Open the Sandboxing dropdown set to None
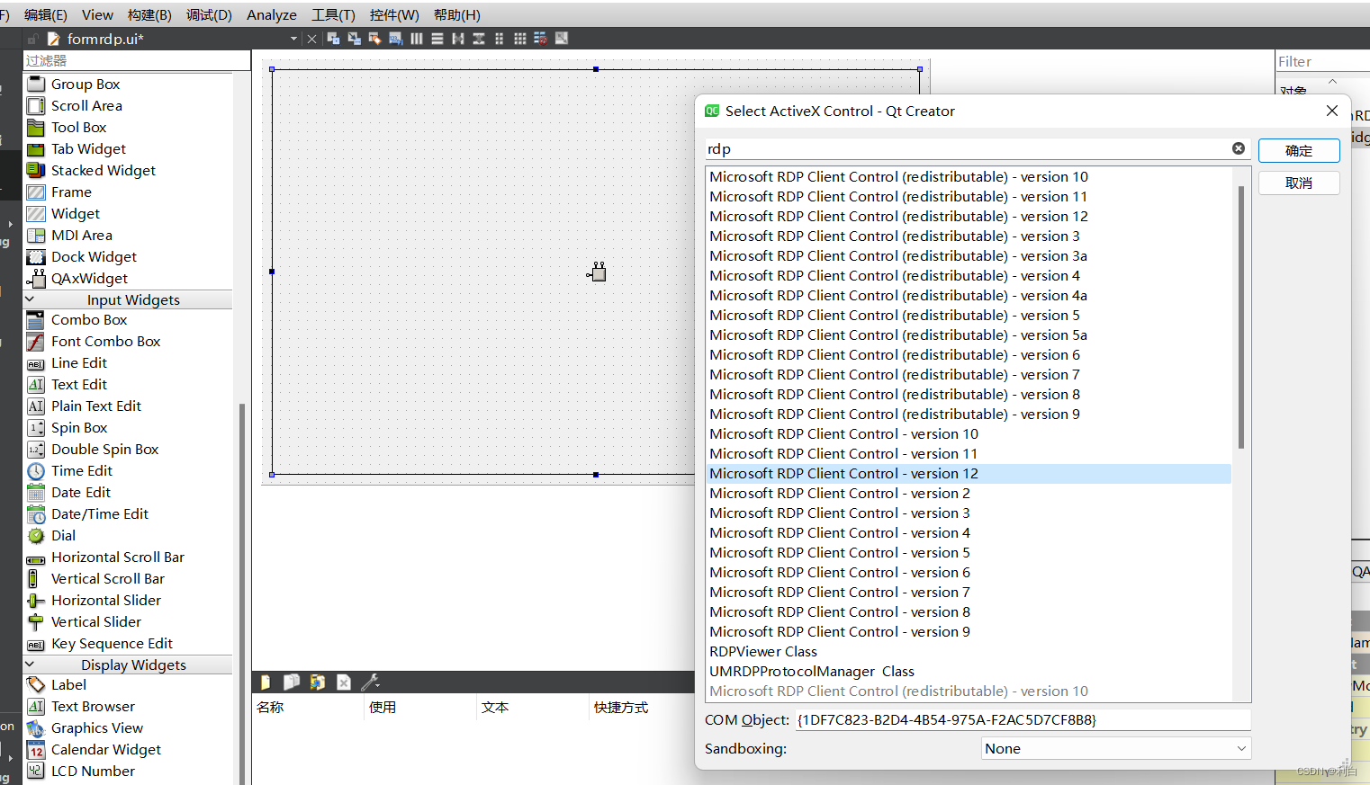This screenshot has width=1370, height=785. coord(1116,749)
